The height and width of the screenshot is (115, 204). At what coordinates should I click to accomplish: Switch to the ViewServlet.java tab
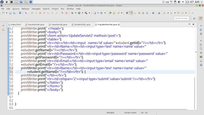(58, 25)
